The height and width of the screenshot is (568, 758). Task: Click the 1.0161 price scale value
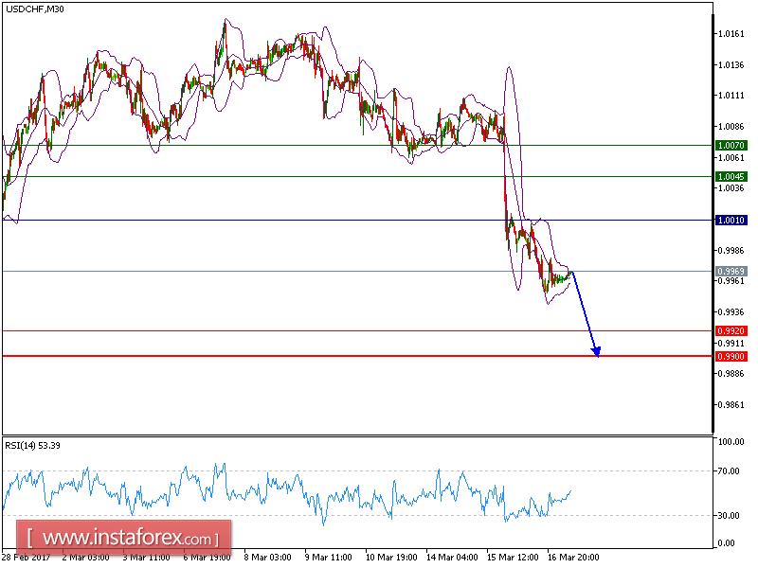pos(731,34)
